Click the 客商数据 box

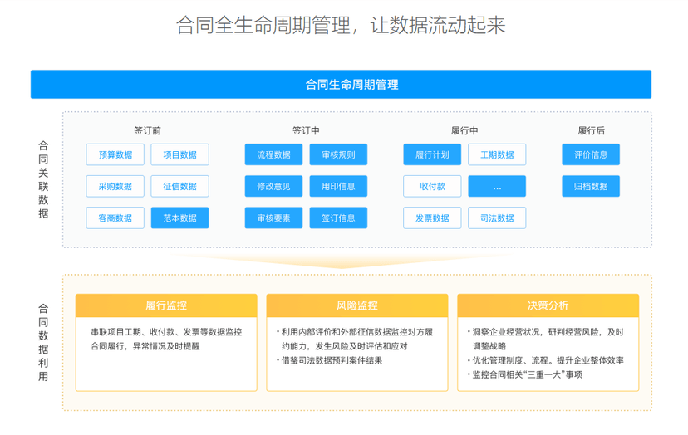point(115,218)
